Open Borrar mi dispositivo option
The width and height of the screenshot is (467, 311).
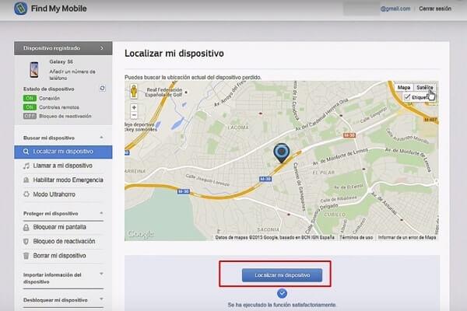[x=63, y=256]
